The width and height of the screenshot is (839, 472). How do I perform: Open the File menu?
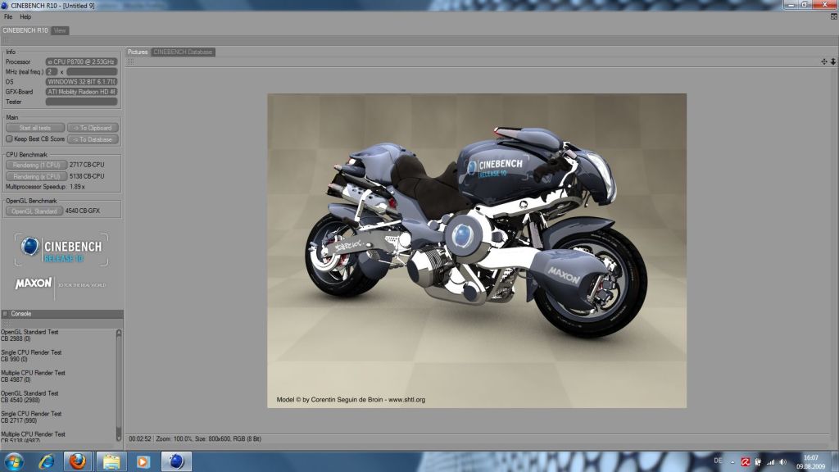(8, 16)
